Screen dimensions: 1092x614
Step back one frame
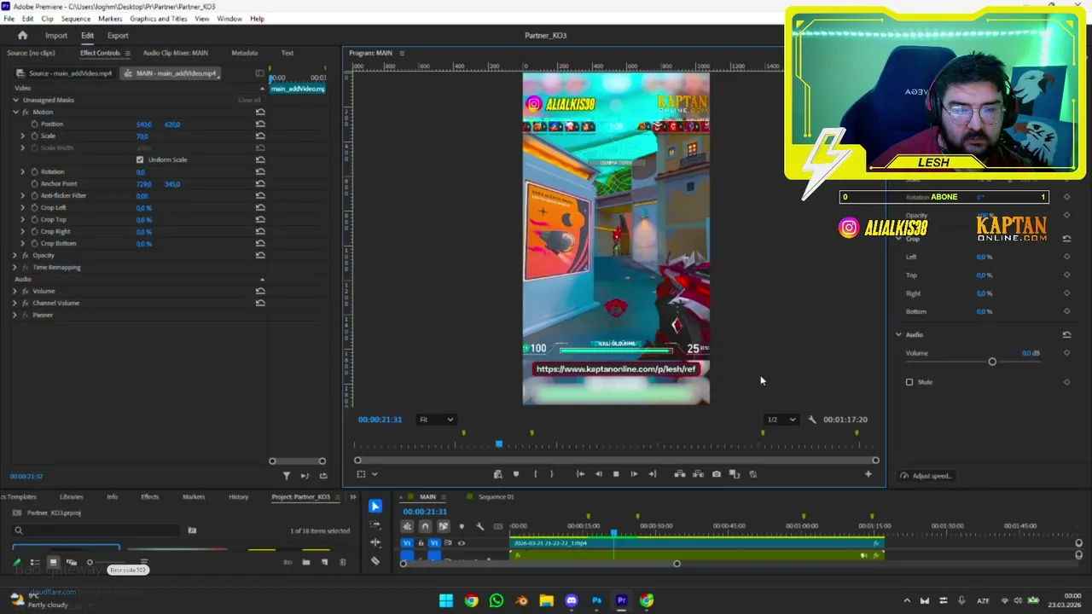(x=598, y=474)
